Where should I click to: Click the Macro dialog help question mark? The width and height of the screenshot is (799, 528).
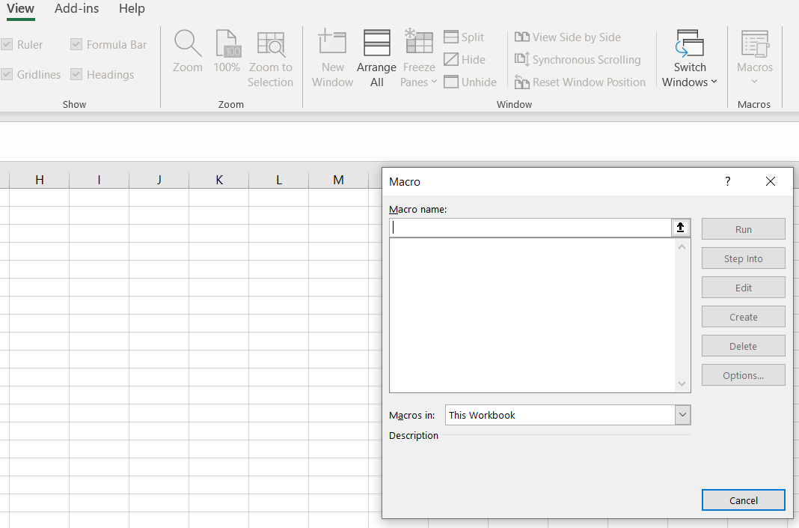[728, 181]
